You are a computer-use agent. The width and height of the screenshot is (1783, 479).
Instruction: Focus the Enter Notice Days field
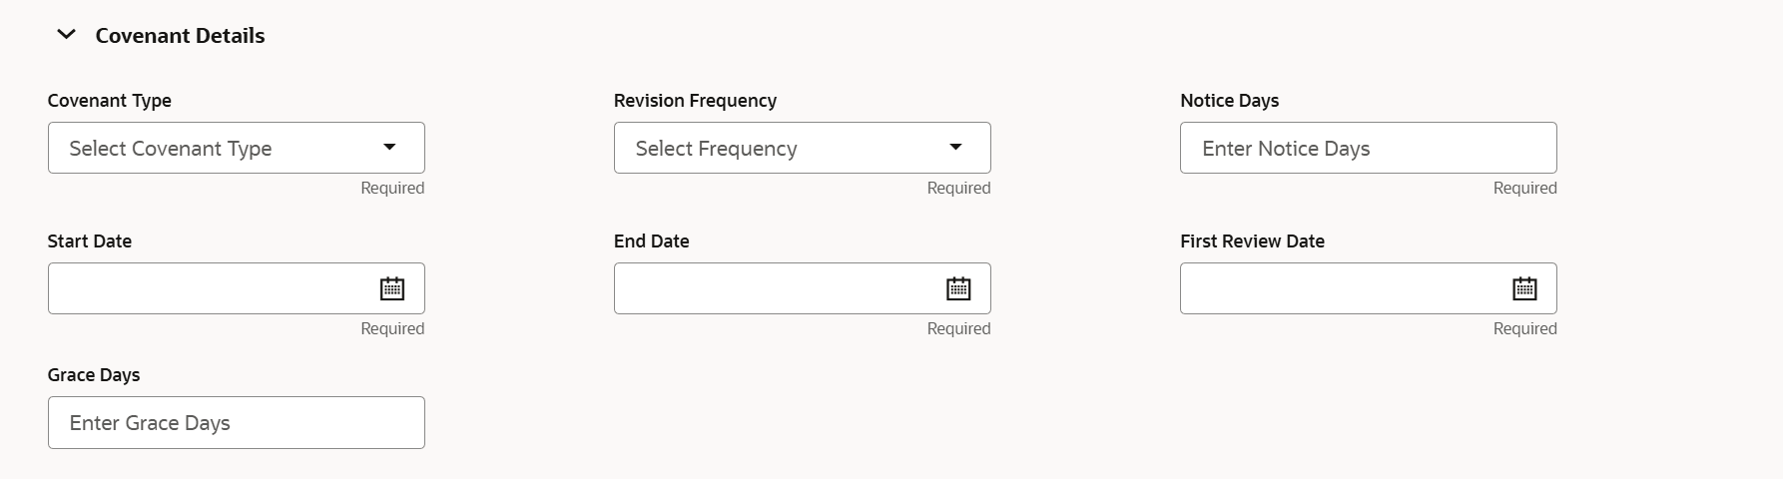(x=1368, y=149)
